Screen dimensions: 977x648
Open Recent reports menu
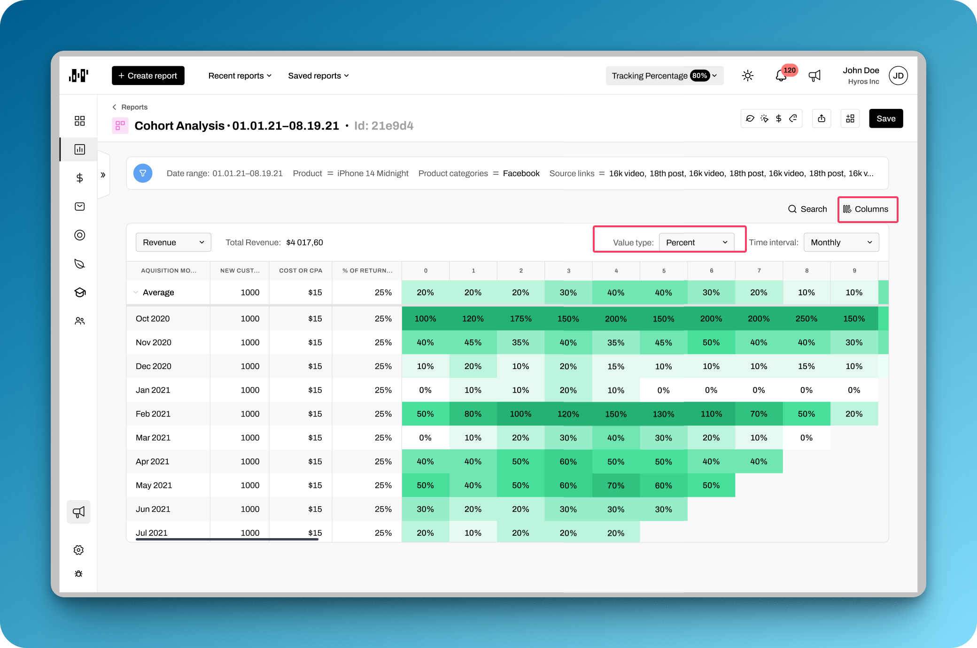tap(240, 76)
